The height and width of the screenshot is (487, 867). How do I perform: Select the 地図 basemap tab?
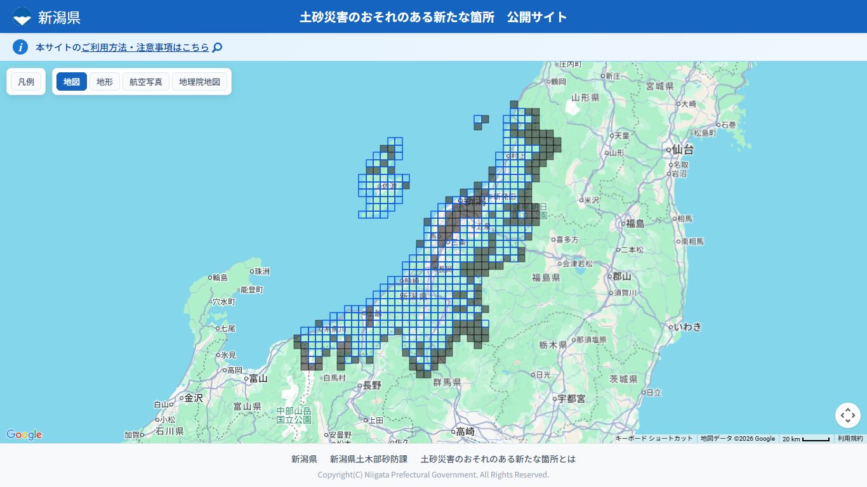coord(71,81)
